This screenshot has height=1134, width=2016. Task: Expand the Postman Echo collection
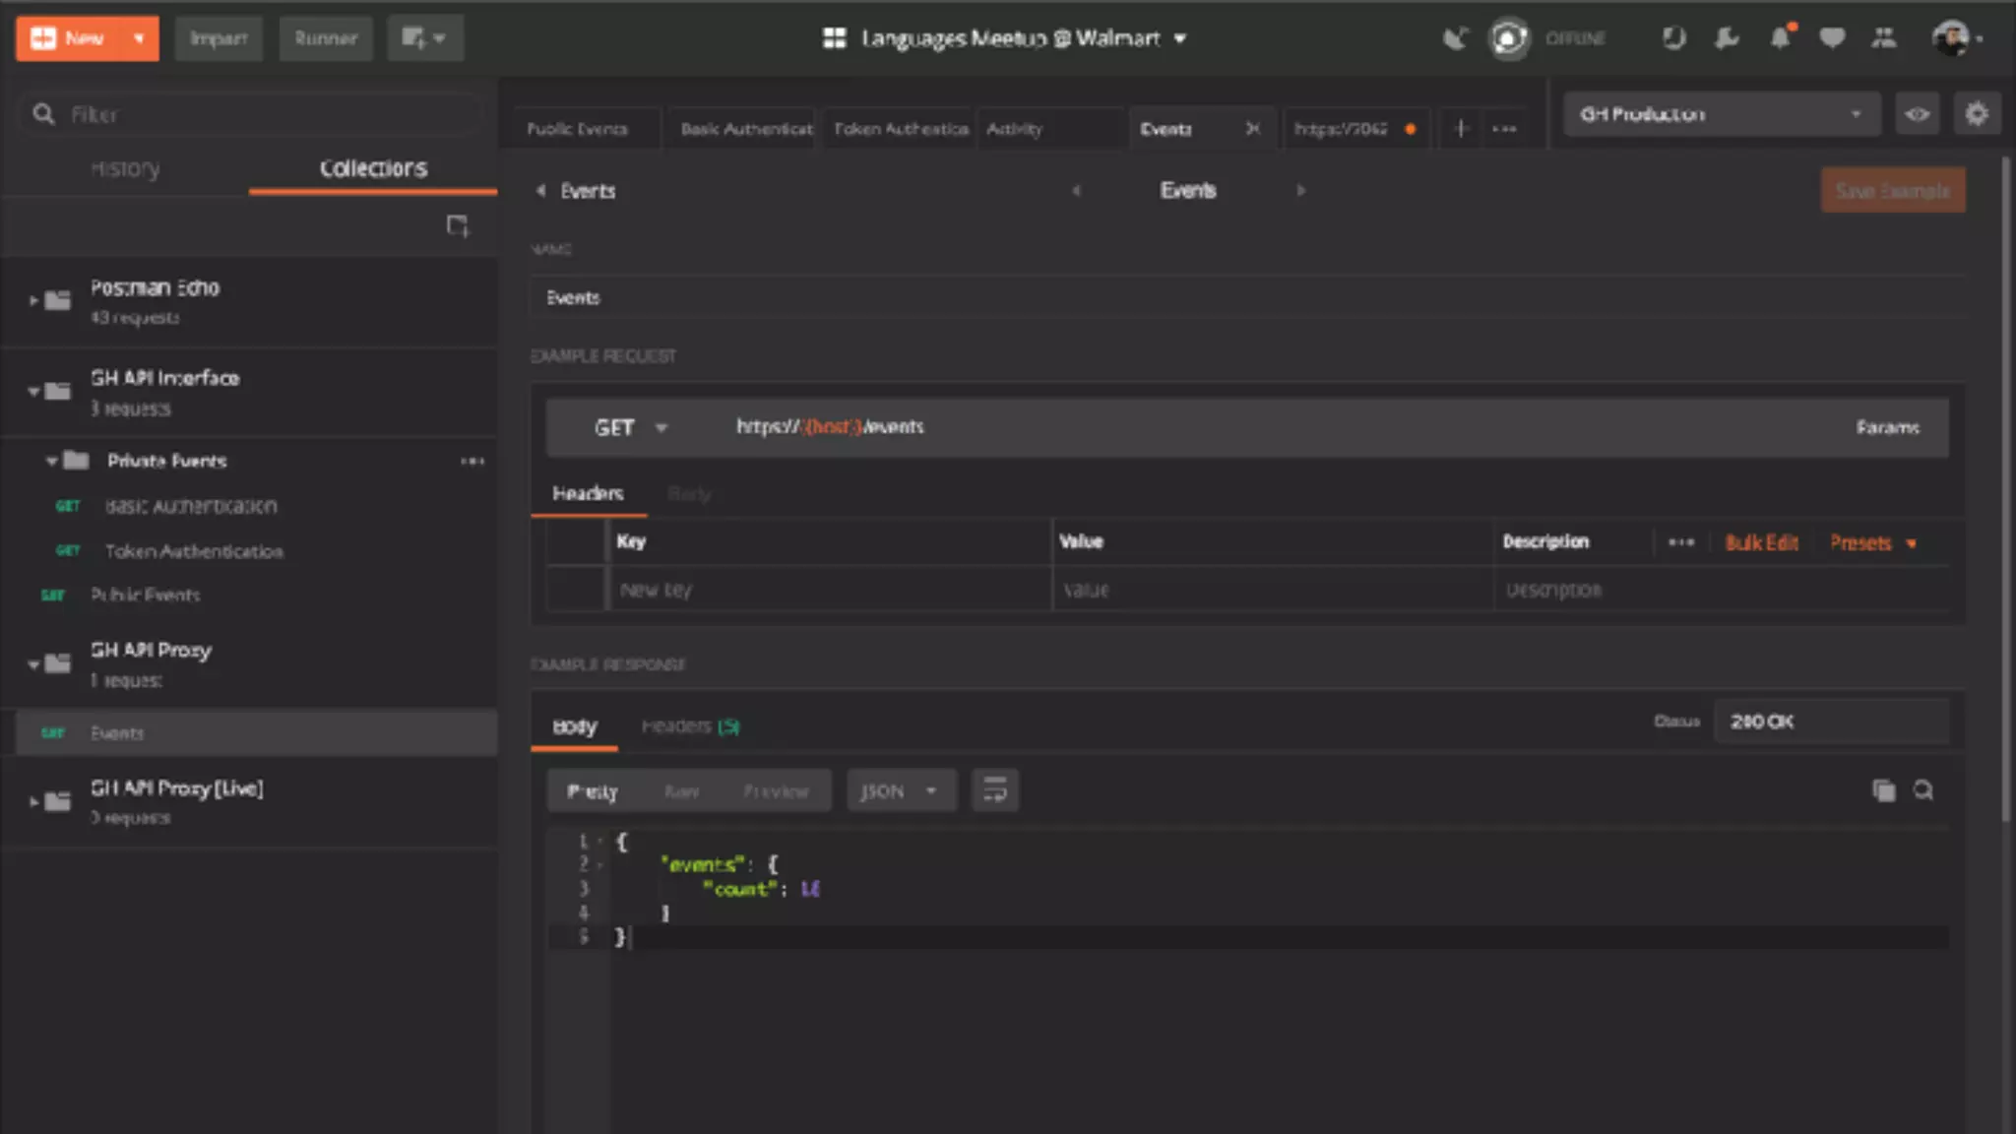[33, 299]
